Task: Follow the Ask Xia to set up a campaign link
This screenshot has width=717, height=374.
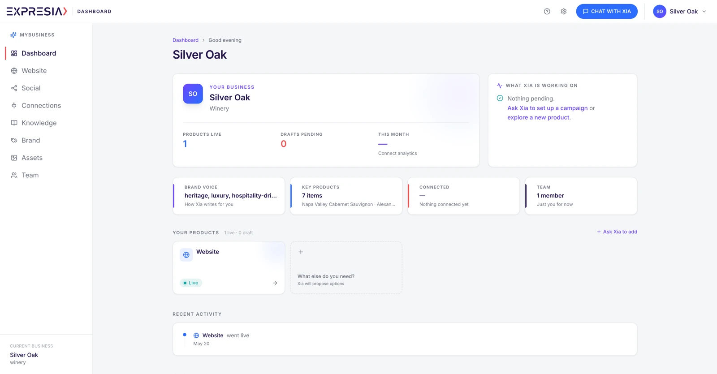Action: 547,108
